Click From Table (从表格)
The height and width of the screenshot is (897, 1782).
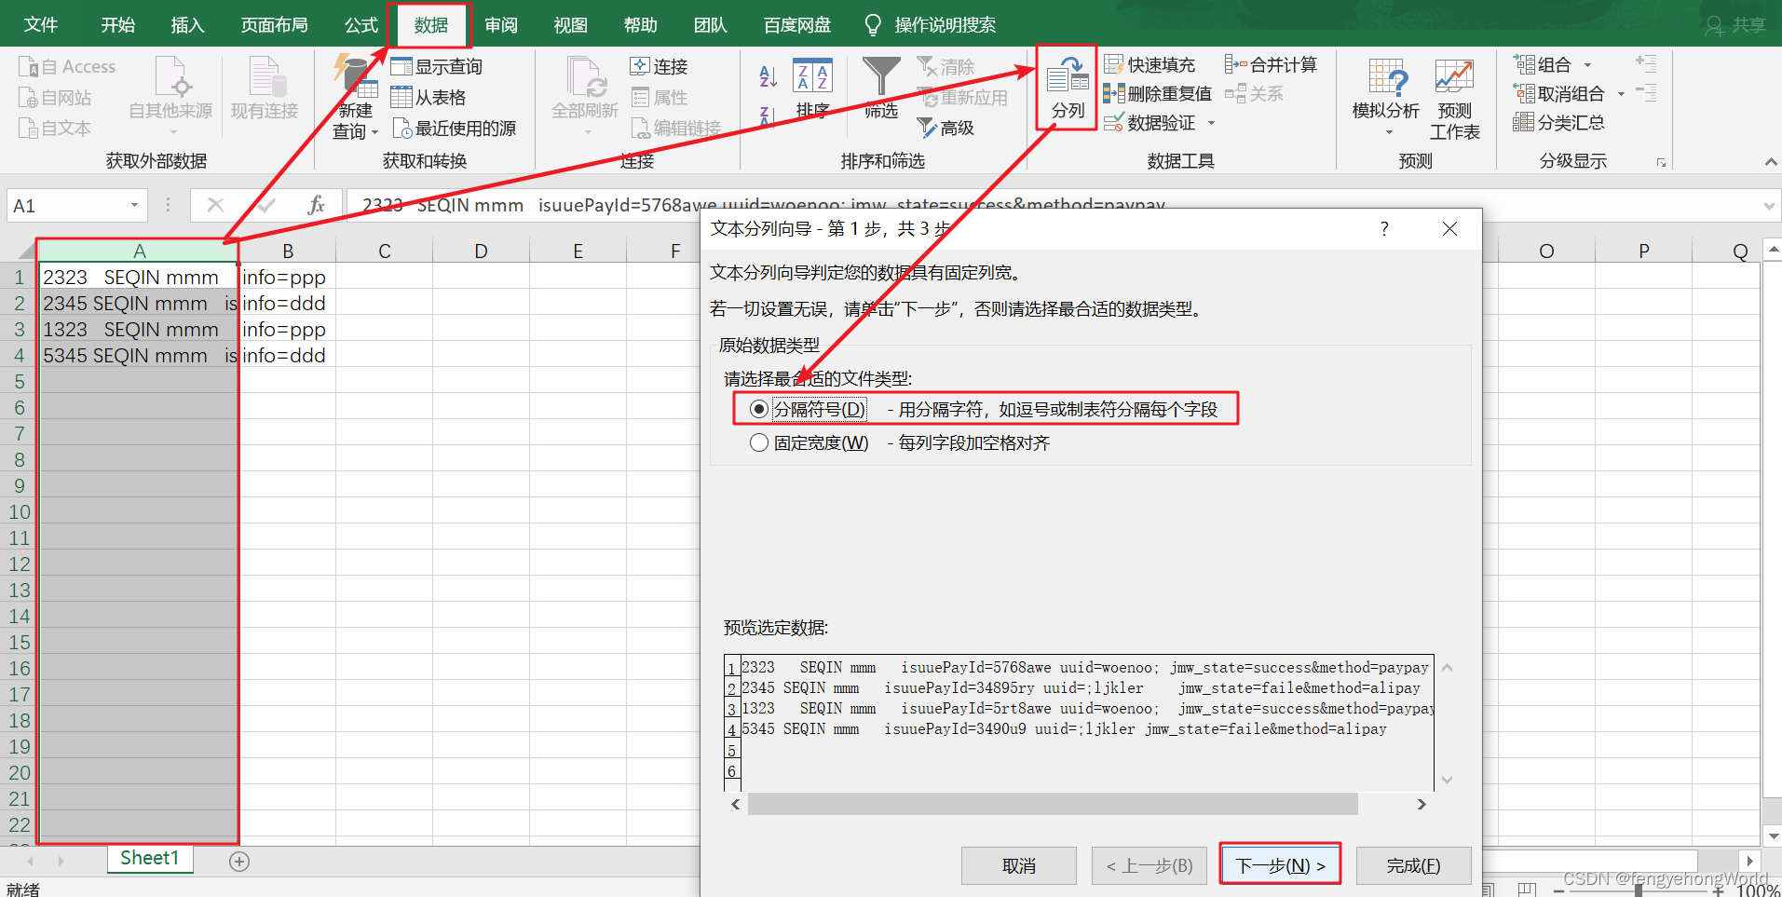(428, 97)
